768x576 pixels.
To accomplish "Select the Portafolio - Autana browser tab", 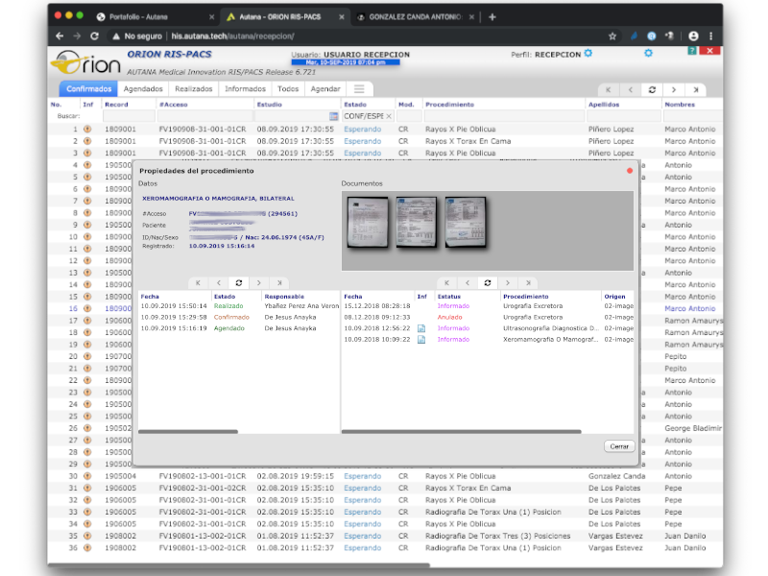I will pos(139,17).
